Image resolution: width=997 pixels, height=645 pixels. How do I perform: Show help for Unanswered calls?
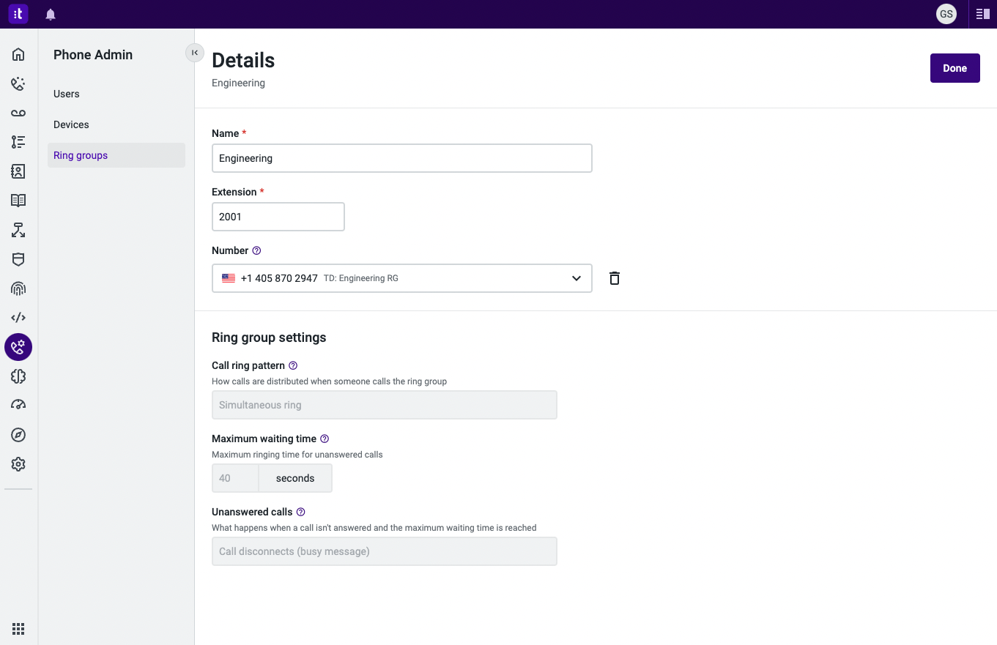300,512
